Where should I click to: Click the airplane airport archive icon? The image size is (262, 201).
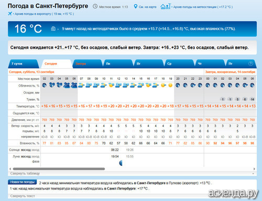(10, 14)
